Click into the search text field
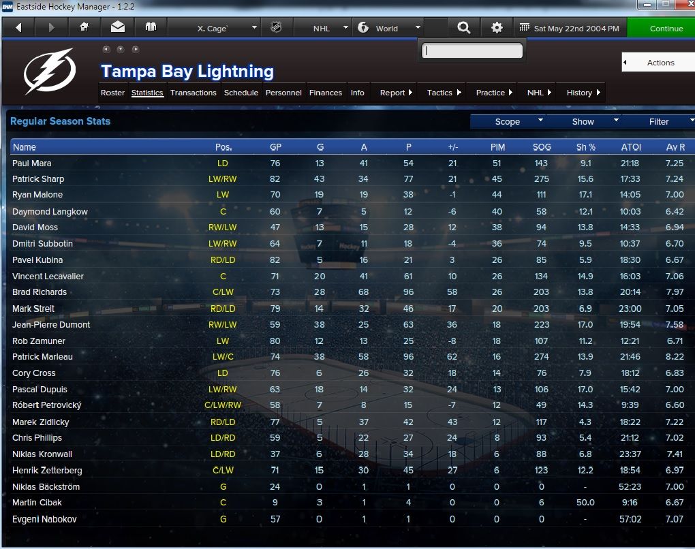 click(472, 50)
